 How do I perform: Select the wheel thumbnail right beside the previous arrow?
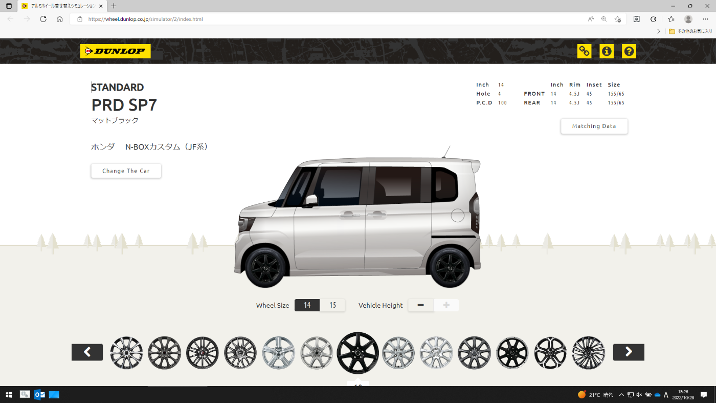pyautogui.click(x=126, y=352)
